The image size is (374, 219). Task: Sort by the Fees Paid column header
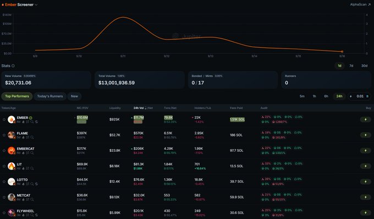[236, 108]
